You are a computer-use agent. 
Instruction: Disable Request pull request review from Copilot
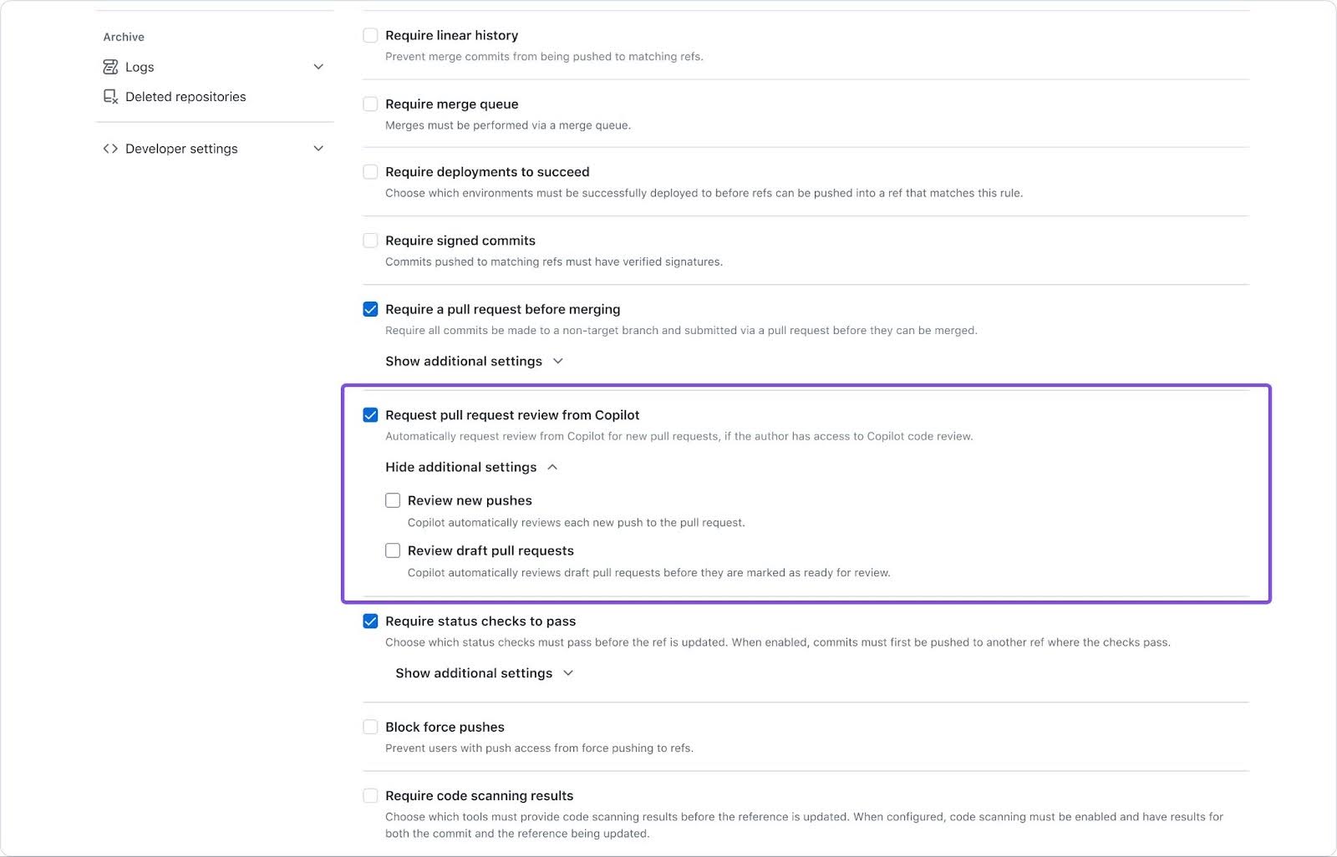[370, 415]
